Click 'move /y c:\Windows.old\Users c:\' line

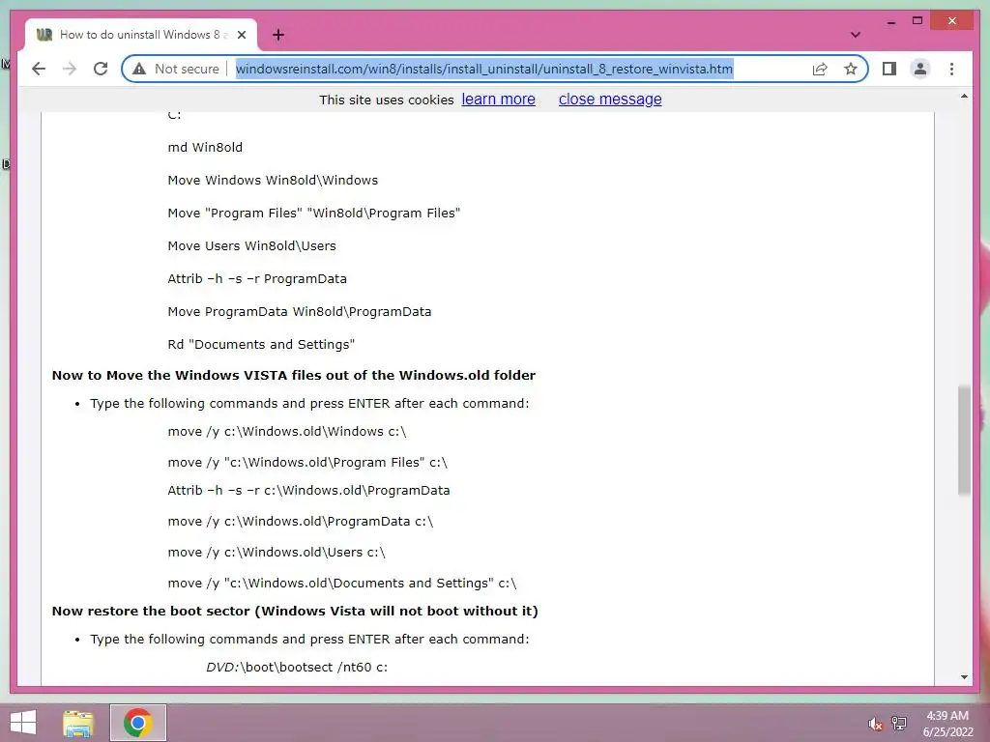(276, 552)
